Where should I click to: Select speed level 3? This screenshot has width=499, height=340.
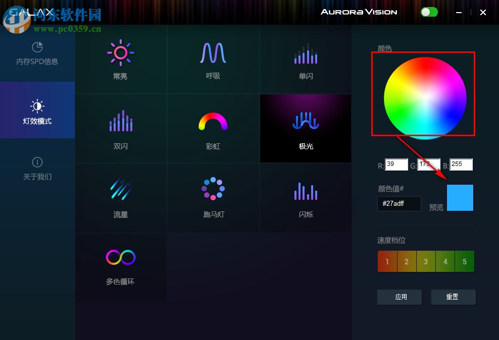pyautogui.click(x=425, y=261)
